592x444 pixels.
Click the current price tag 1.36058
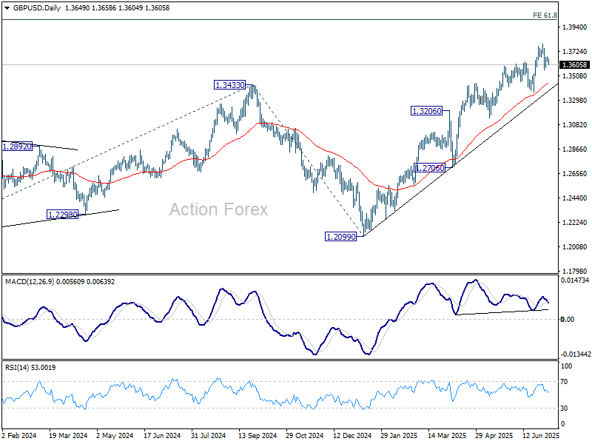point(575,65)
